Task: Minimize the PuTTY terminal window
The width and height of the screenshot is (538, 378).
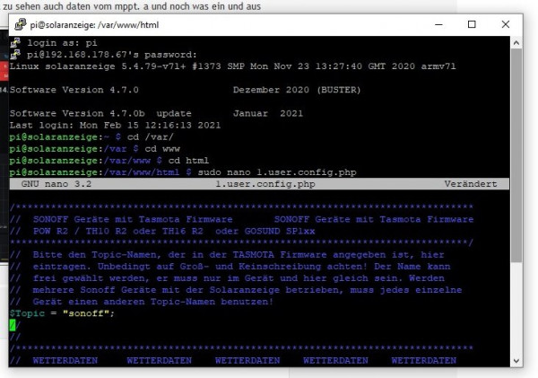Action: [433, 25]
